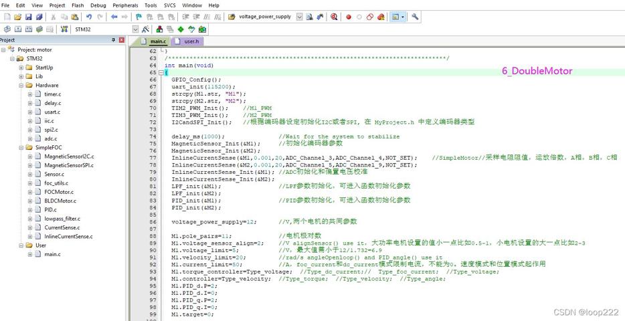Viewport: 625px width, 321px height.
Task: Download code to flash with LOAD icon
Action: [x=64, y=29]
